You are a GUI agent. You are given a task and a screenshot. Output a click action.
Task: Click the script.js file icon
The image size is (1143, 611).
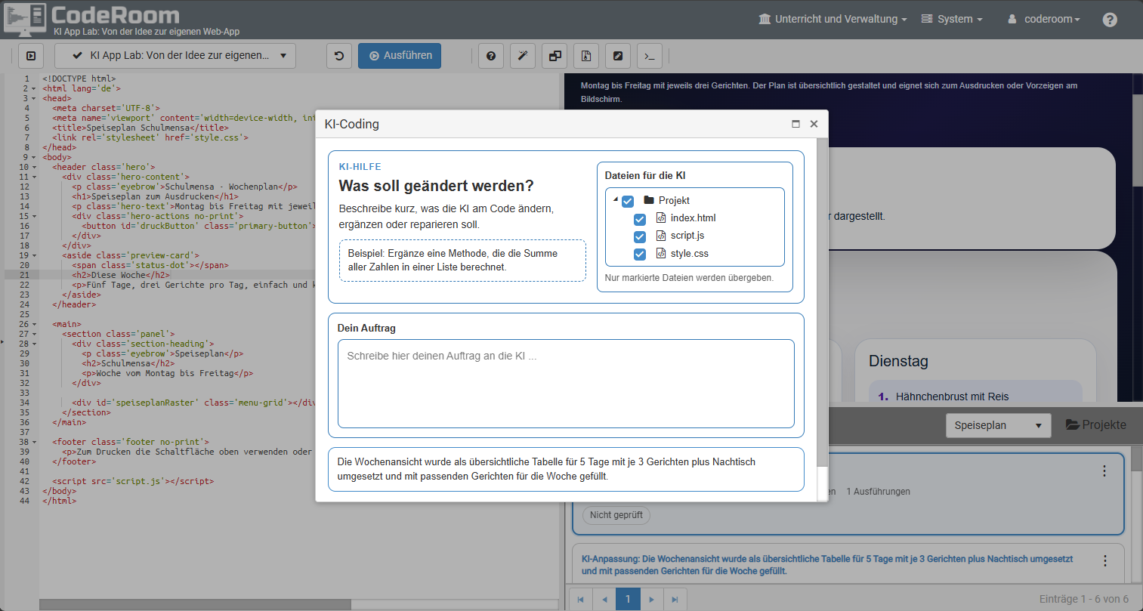tap(661, 236)
